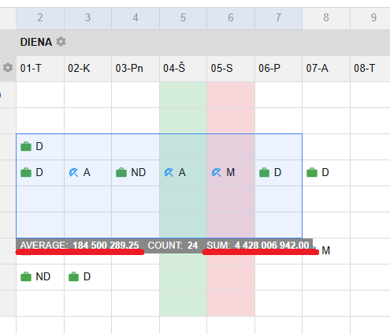The width and height of the screenshot is (390, 334).
Task: Click the 04-Š day column header
Action: point(183,69)
